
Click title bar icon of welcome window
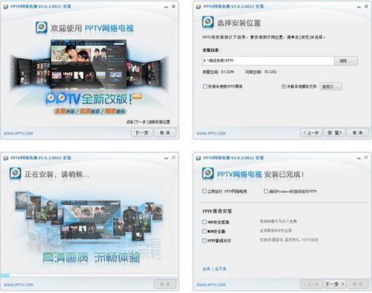(x=6, y=7)
